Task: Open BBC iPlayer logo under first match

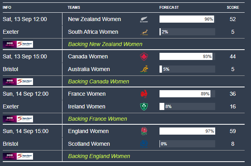Action: click(x=10, y=44)
